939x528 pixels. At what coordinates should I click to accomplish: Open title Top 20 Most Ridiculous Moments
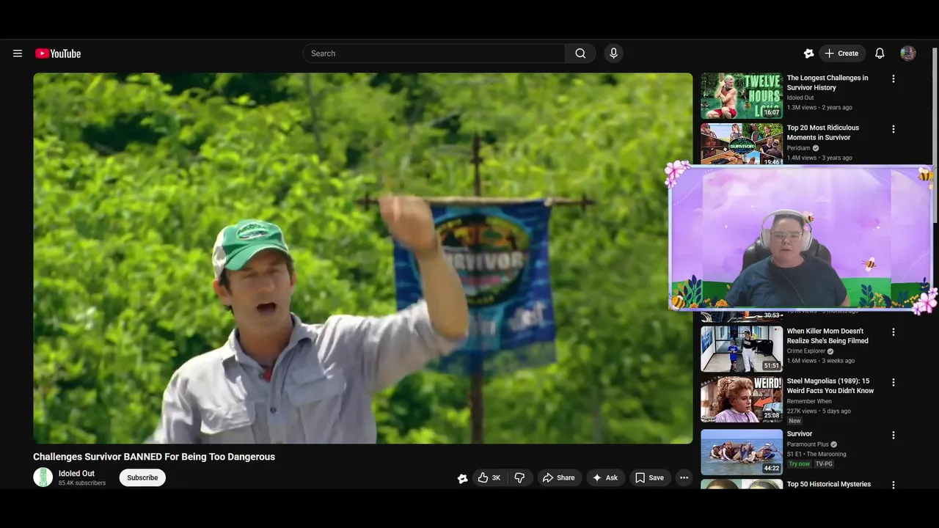(x=823, y=133)
